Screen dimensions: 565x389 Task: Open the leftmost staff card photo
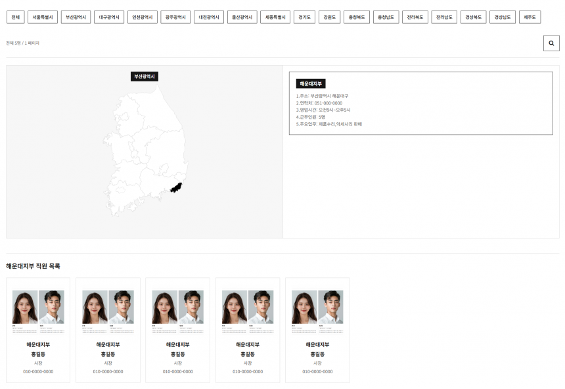point(38,311)
